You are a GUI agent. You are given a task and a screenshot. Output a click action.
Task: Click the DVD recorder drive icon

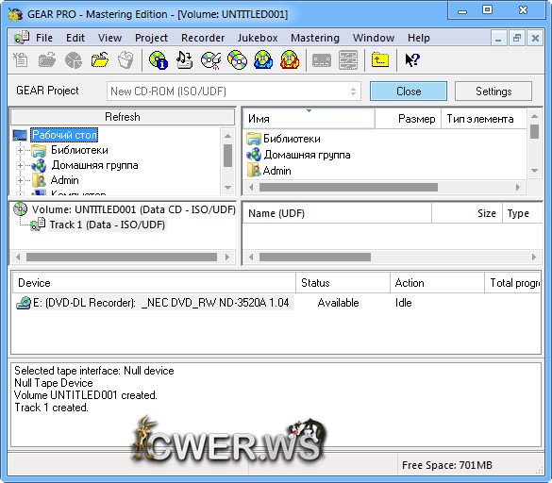tap(24, 303)
